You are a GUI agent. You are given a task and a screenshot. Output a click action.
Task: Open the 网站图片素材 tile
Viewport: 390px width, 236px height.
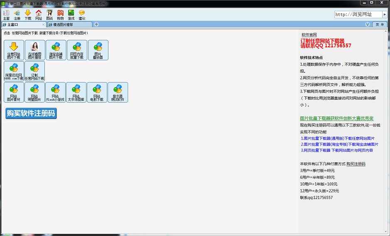point(14,92)
